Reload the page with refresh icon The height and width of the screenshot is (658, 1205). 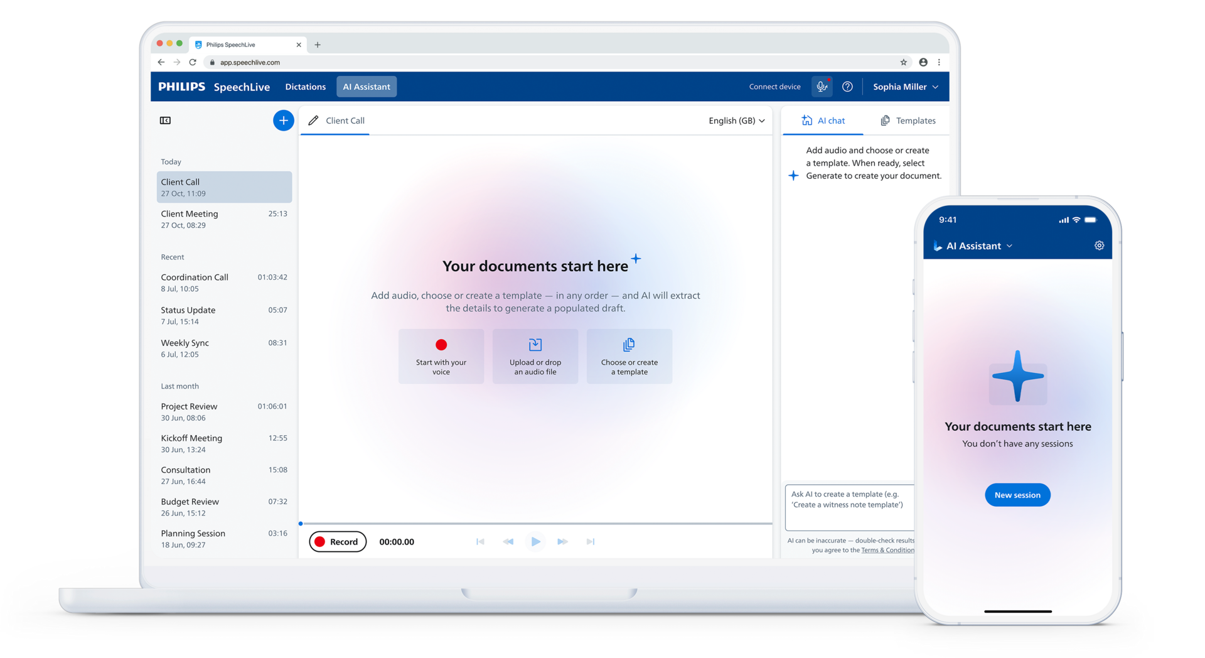[193, 62]
